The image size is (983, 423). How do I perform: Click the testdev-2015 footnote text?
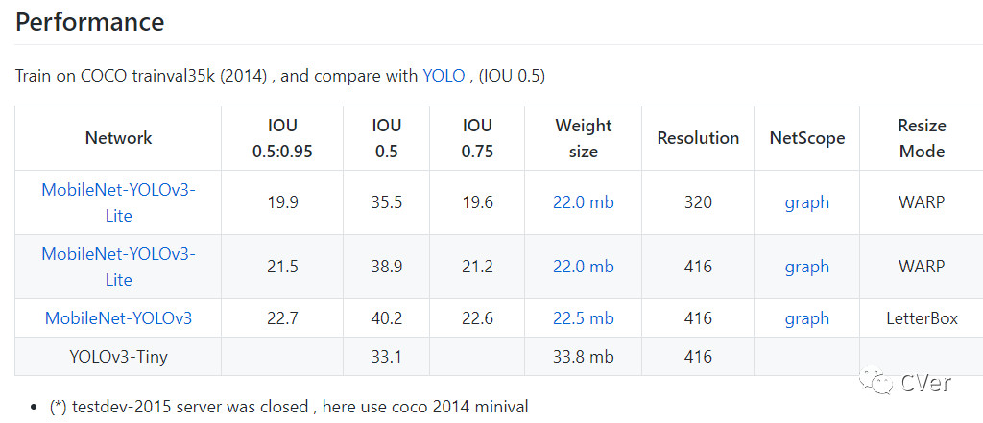(x=288, y=407)
